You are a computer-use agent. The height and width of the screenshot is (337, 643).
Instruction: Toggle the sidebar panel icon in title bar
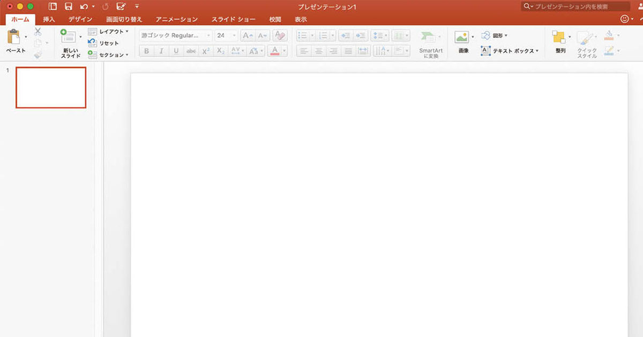click(x=52, y=6)
